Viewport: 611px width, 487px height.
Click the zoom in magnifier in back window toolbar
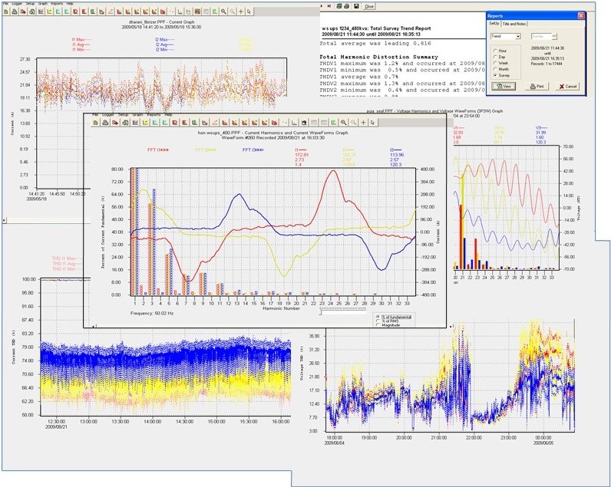[223, 12]
